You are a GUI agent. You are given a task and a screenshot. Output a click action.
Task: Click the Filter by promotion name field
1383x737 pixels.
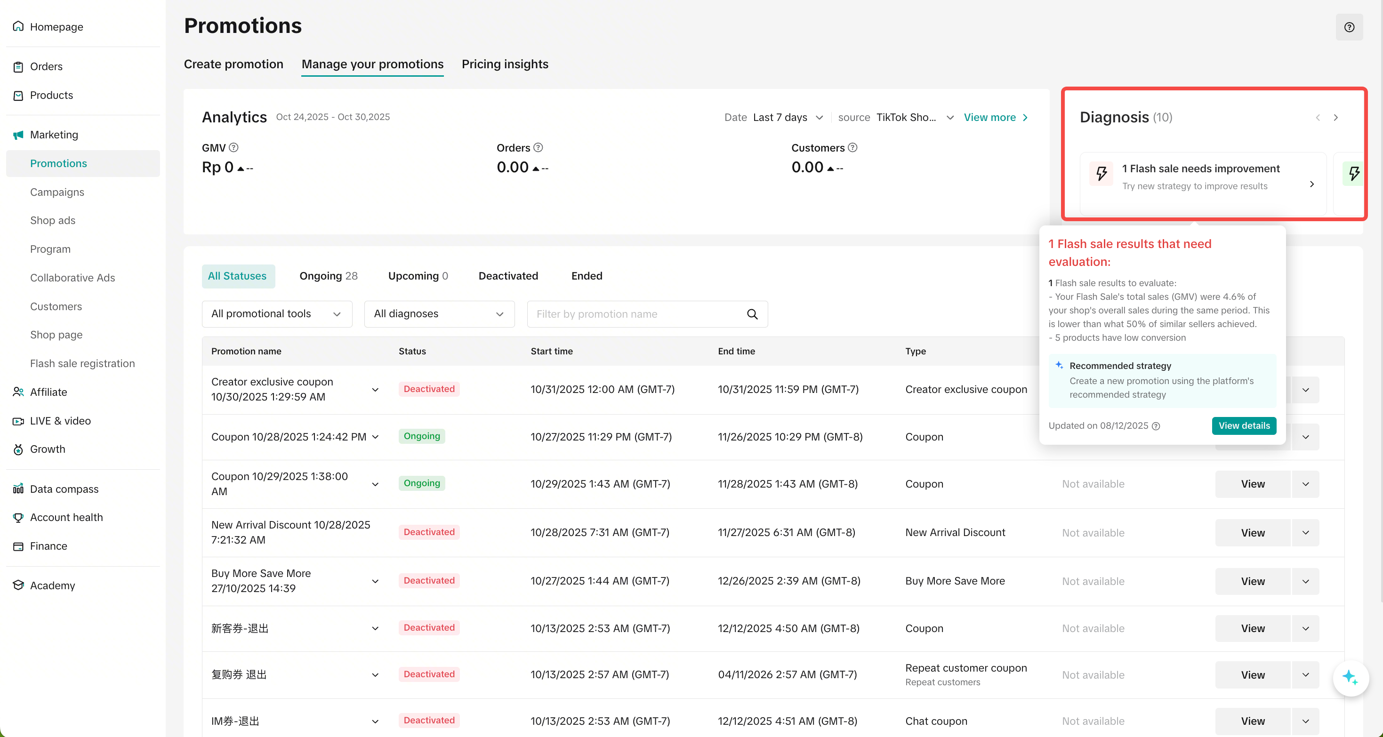[636, 314]
